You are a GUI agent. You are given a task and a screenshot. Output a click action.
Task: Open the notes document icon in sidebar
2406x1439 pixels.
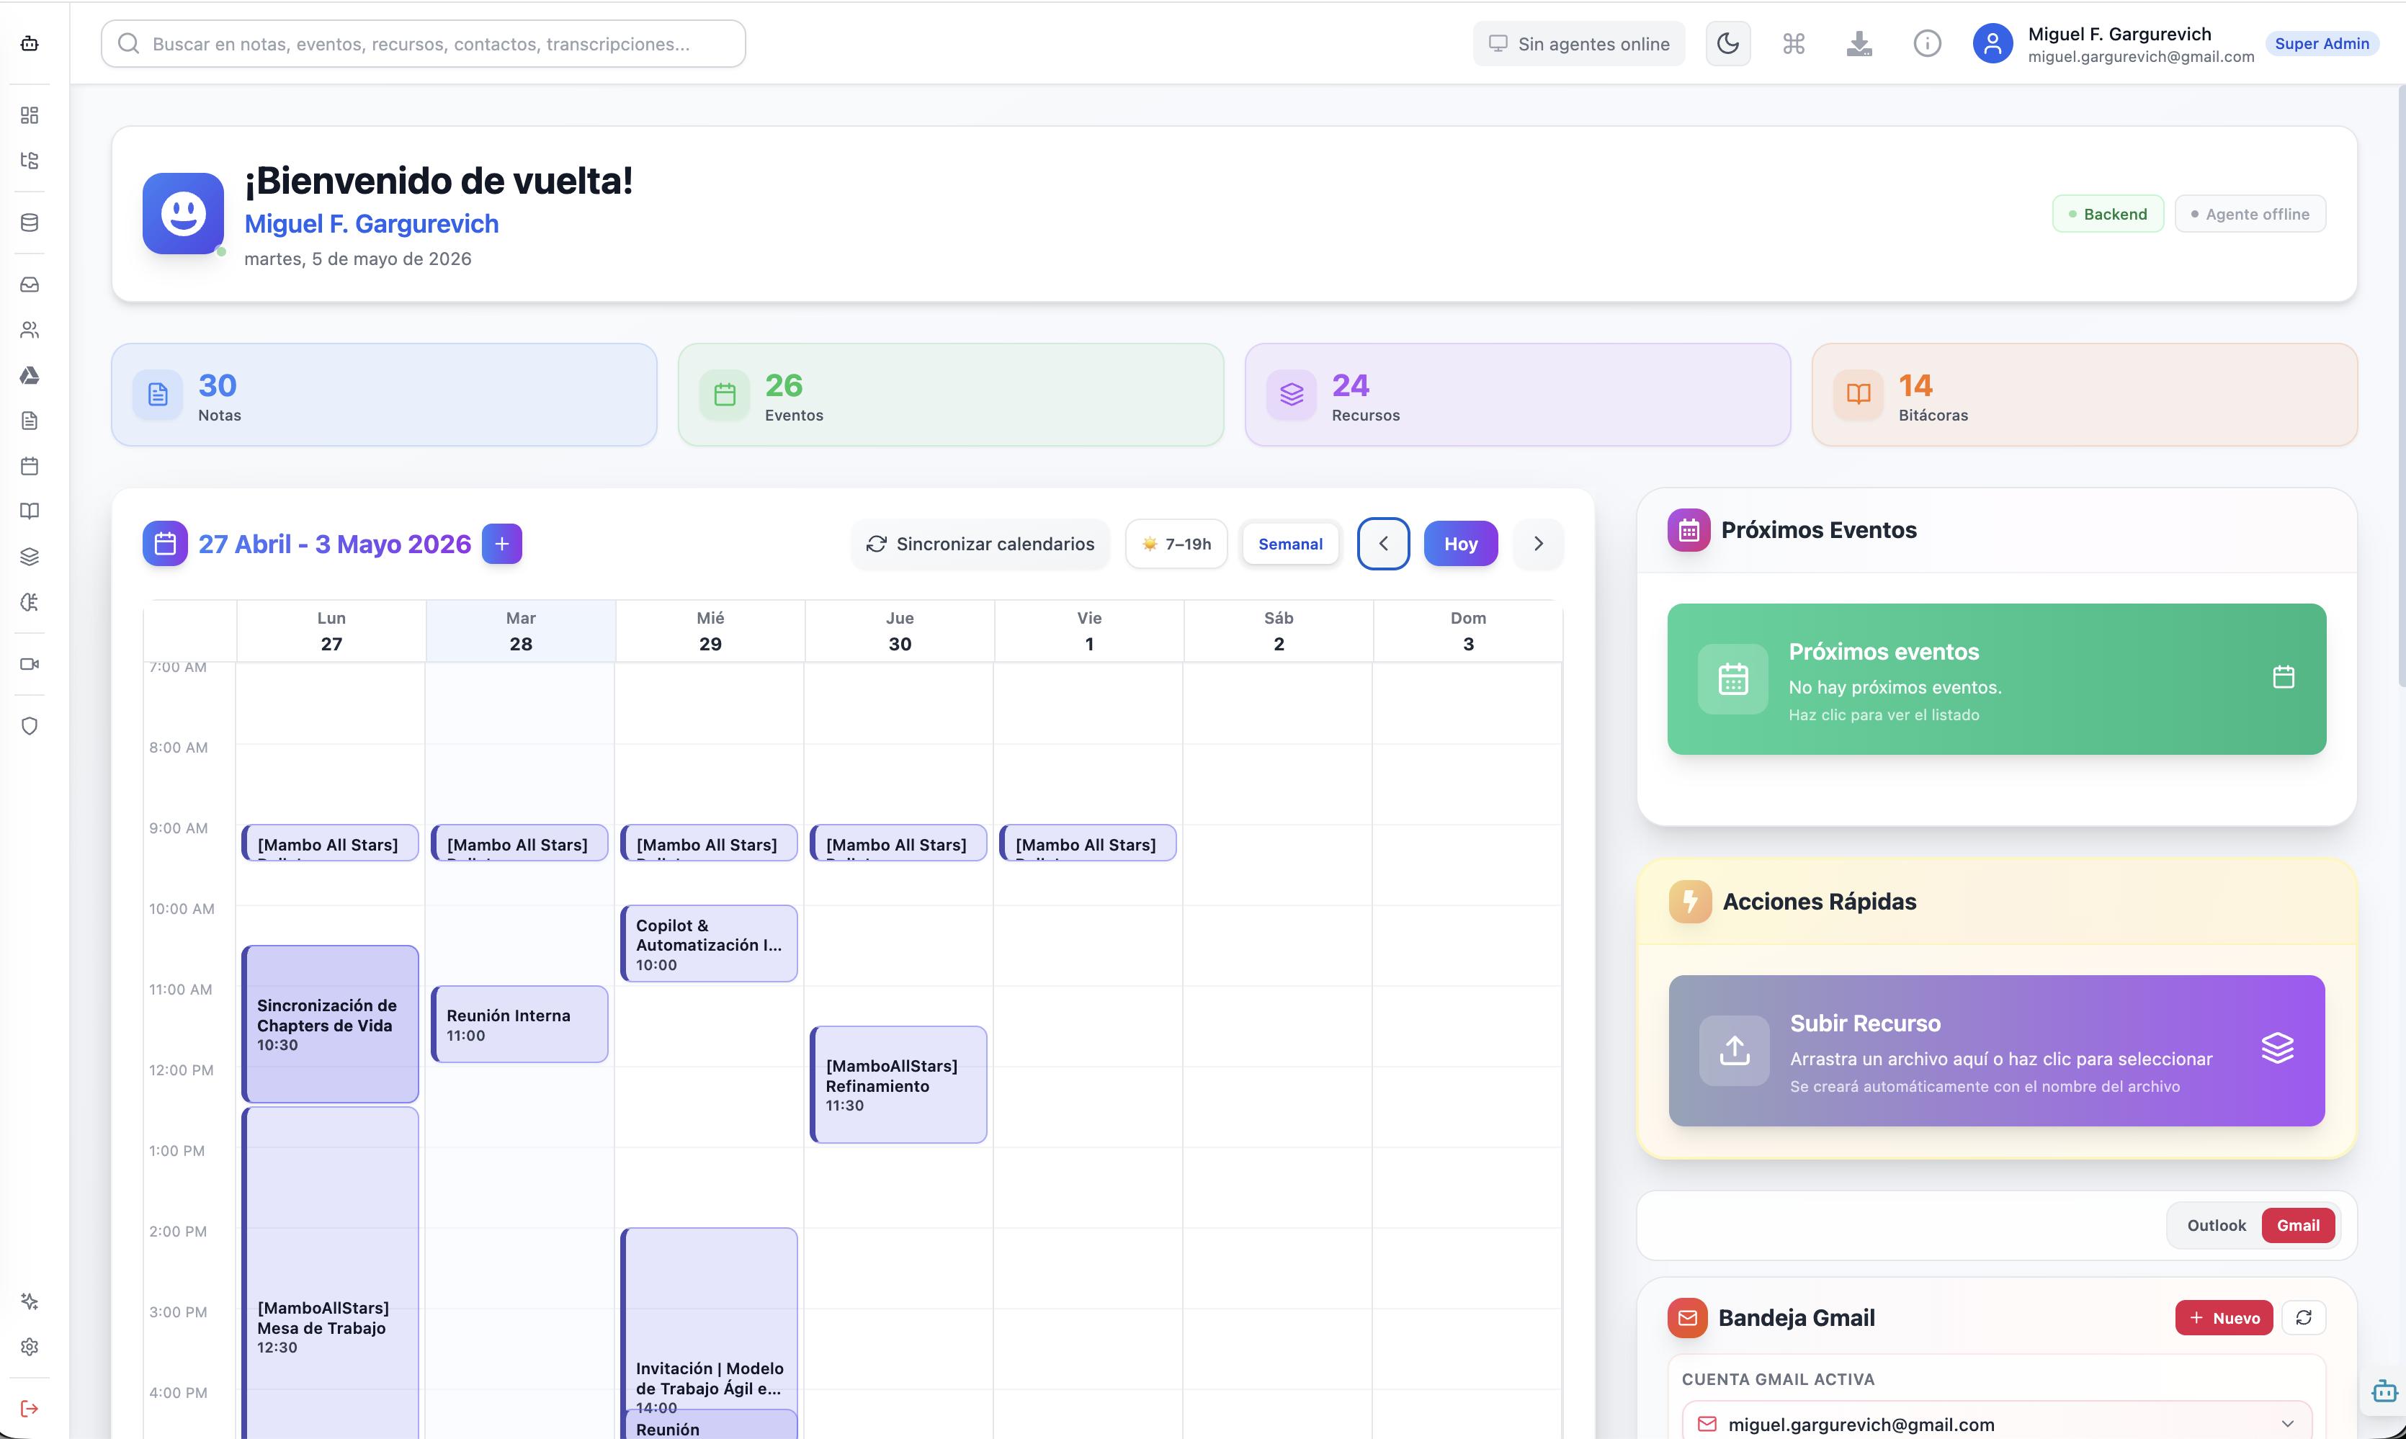point(29,421)
